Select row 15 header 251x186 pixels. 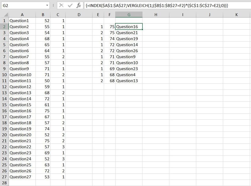point(4,105)
